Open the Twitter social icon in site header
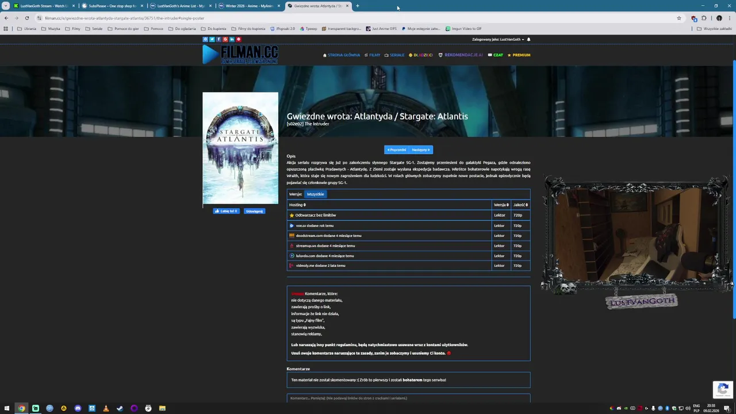The height and width of the screenshot is (414, 736). (212, 39)
